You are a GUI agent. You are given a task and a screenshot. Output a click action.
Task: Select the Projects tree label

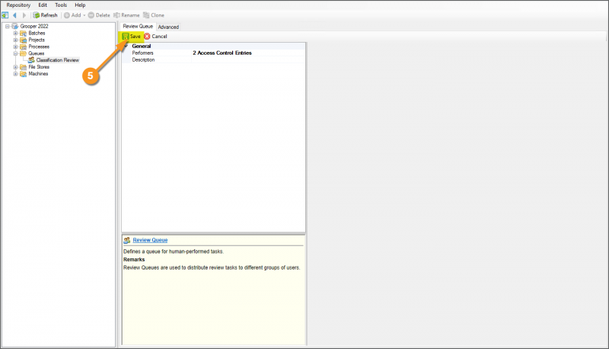pos(37,40)
